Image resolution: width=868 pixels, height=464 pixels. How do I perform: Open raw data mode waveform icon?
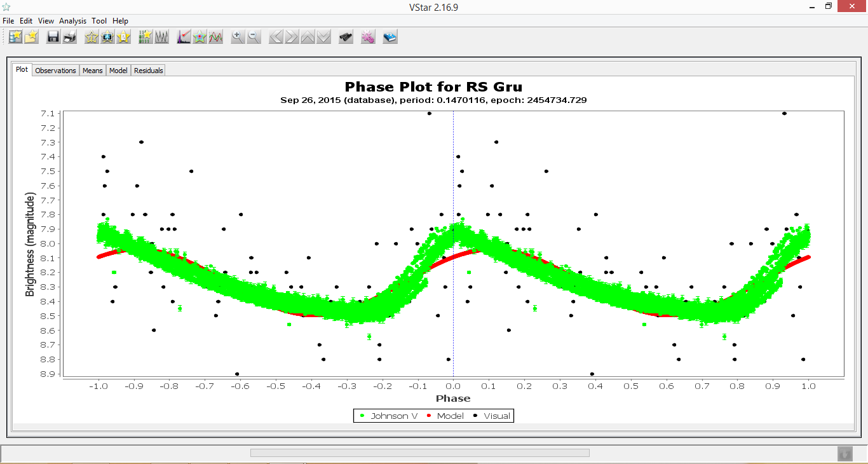tap(161, 38)
